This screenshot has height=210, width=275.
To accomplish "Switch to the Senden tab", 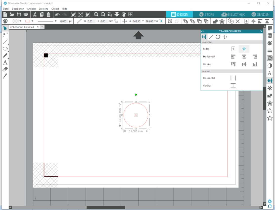I will coord(261,14).
